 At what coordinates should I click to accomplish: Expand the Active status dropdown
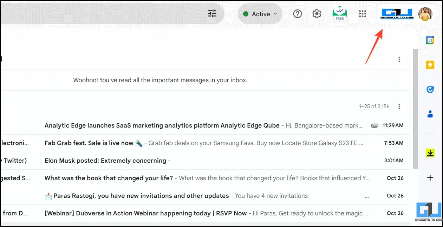pos(260,14)
